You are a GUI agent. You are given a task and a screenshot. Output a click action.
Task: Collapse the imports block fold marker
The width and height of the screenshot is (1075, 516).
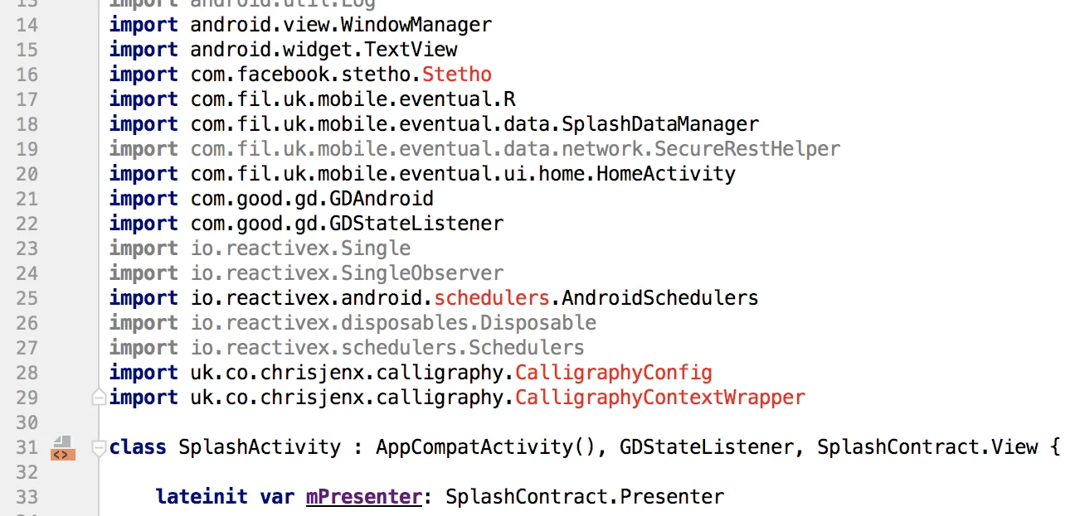99,398
